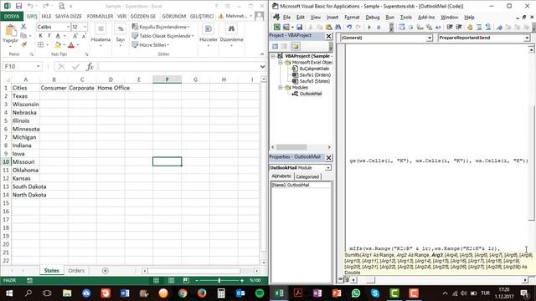
Task: Open the VBA Tools menu
Action: point(405,17)
